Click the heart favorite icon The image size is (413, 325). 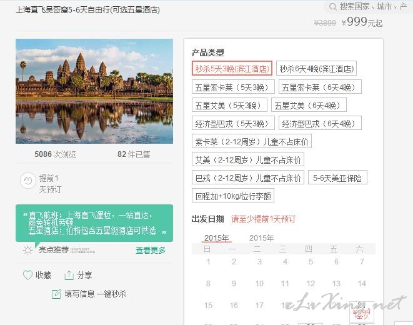coord(27,275)
